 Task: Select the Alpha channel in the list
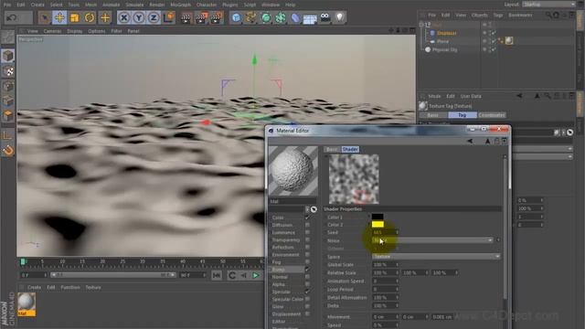[278, 284]
